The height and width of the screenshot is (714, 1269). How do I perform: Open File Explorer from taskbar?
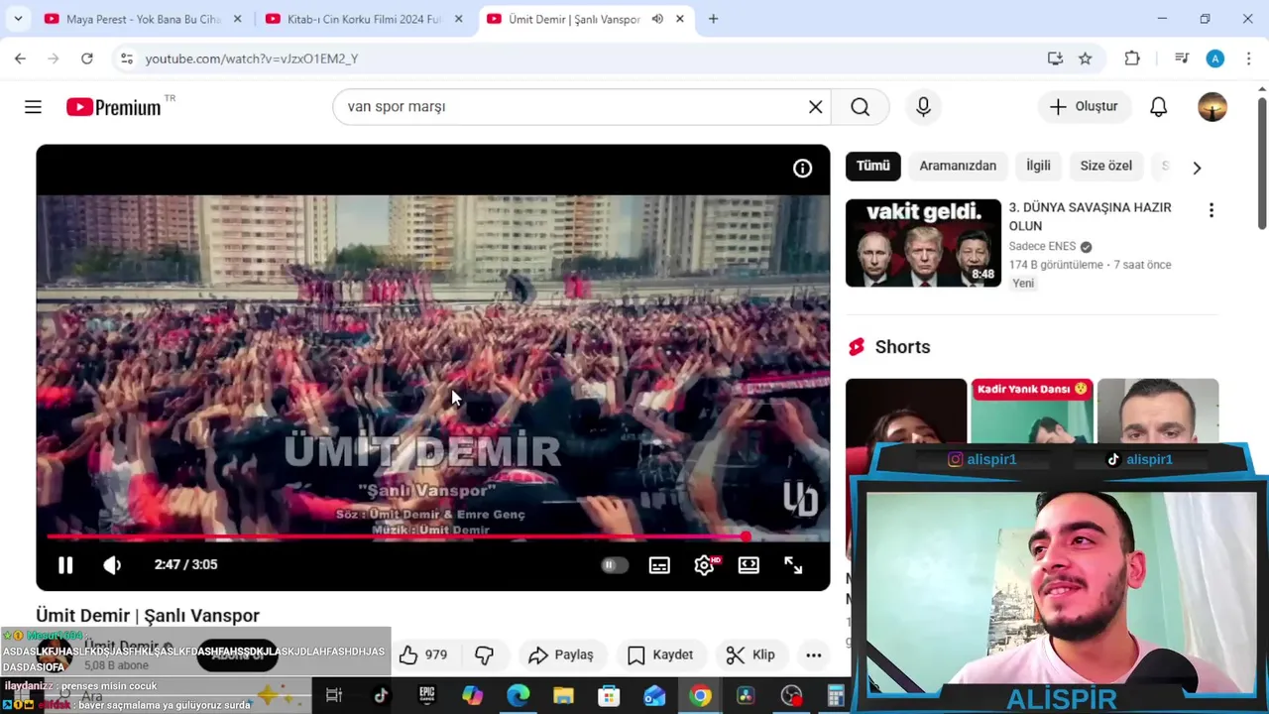point(563,696)
